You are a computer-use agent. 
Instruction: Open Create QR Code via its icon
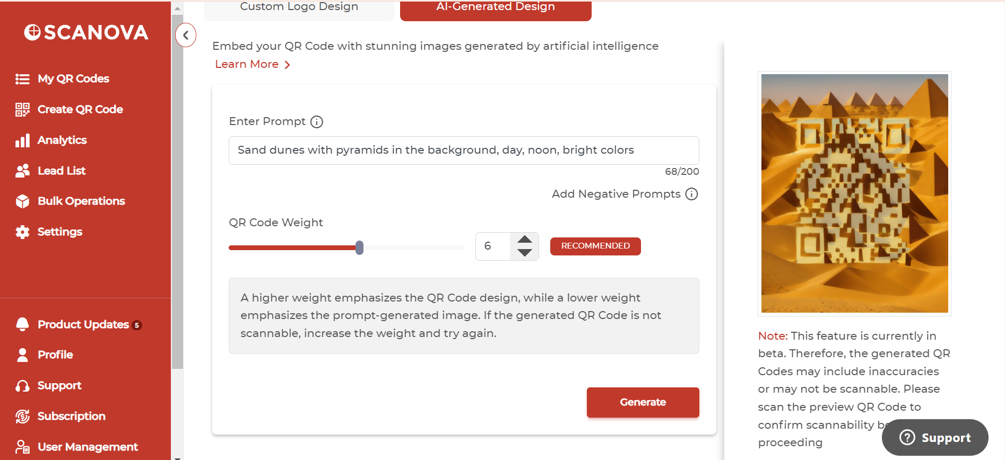click(x=22, y=110)
